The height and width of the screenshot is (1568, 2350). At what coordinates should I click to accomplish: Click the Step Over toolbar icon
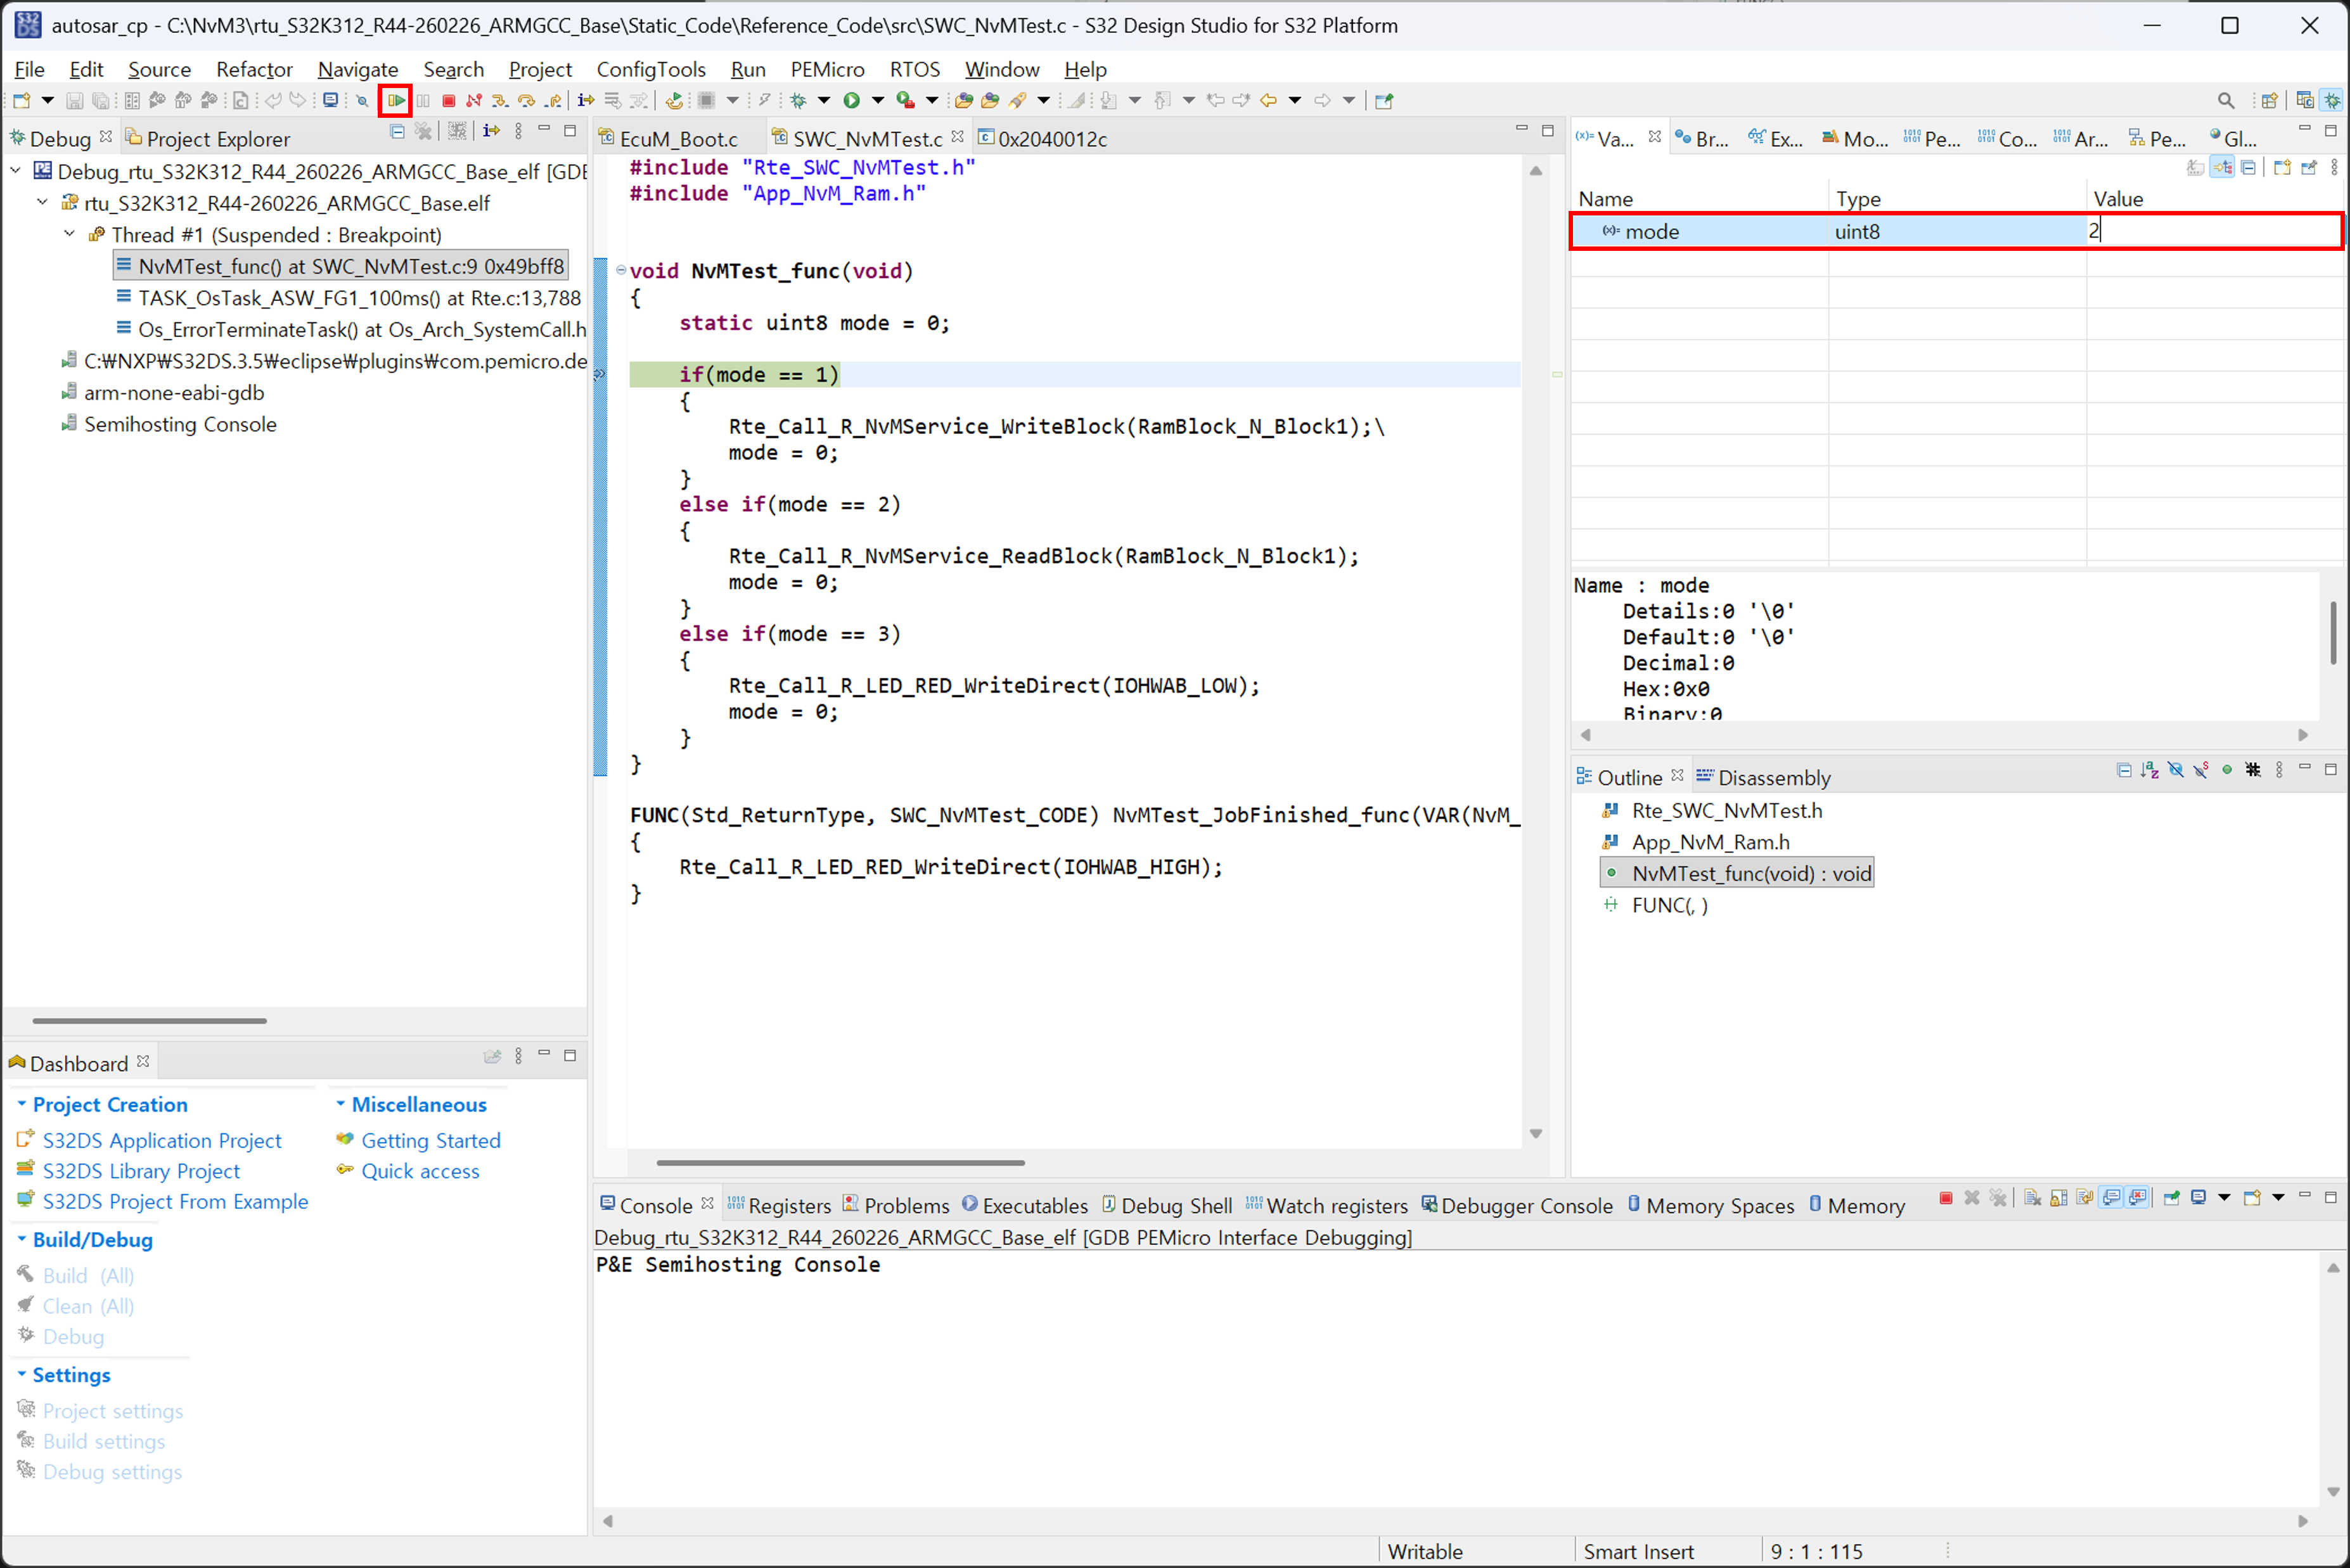[526, 100]
